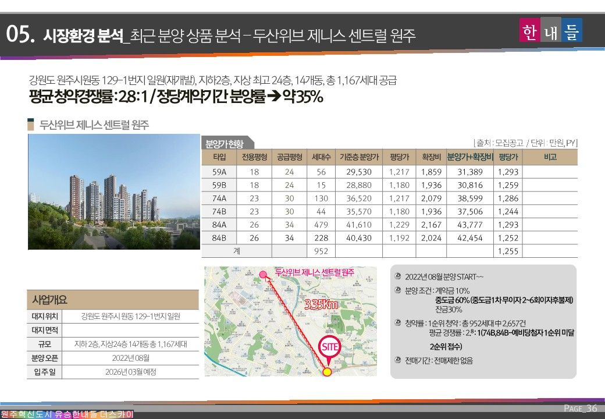Click the 두산위브 제니스 센트럴 원주 subheading
Viewport: 605px width, 419px height.
[94, 125]
